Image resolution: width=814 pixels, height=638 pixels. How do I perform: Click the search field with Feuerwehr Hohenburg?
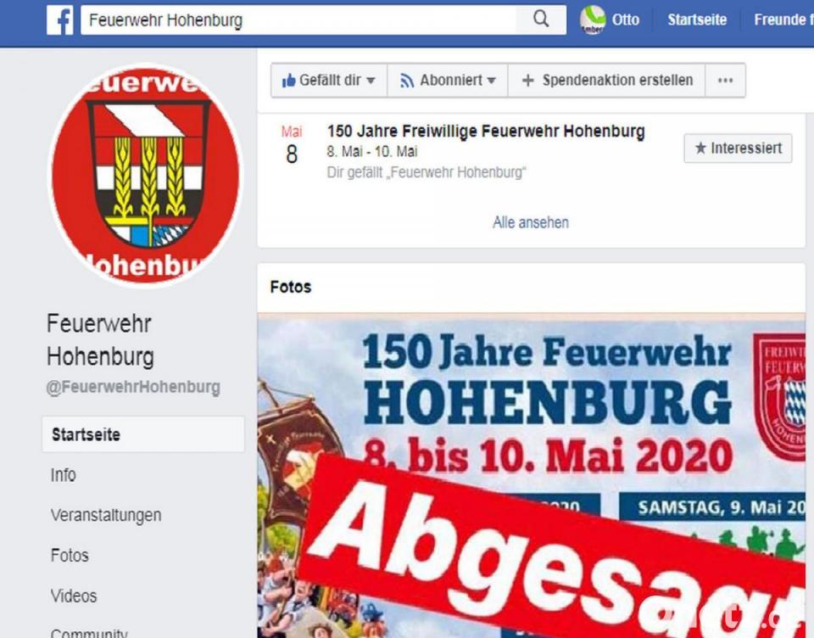coord(298,20)
